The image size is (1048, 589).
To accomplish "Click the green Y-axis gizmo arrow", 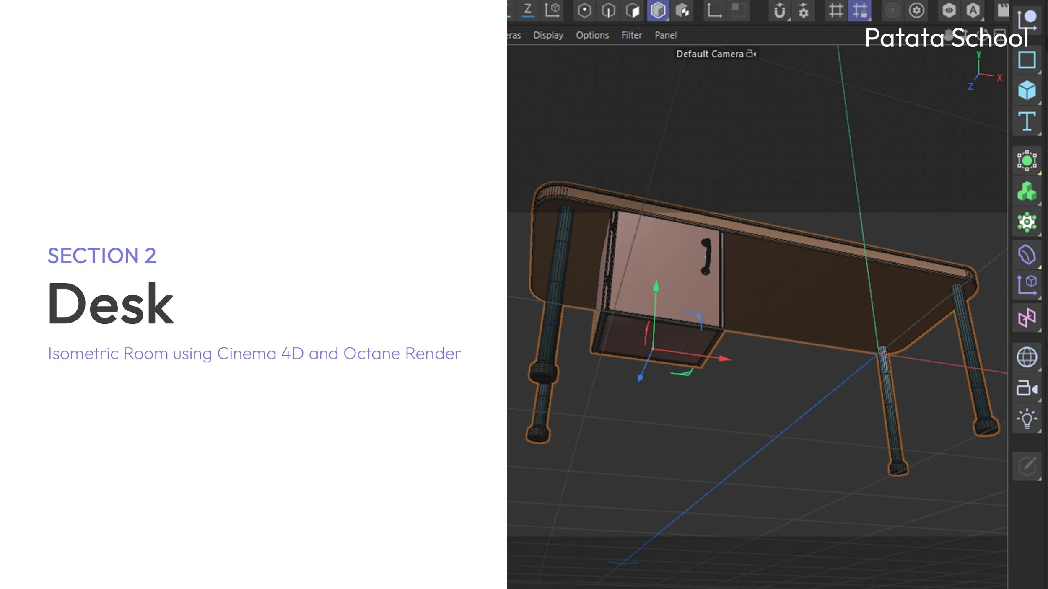I will [656, 287].
